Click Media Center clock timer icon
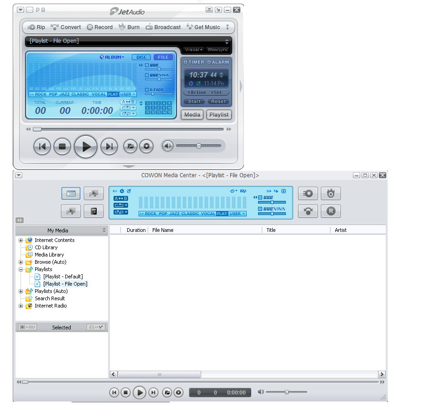This screenshot has height=410, width=440. [x=122, y=191]
